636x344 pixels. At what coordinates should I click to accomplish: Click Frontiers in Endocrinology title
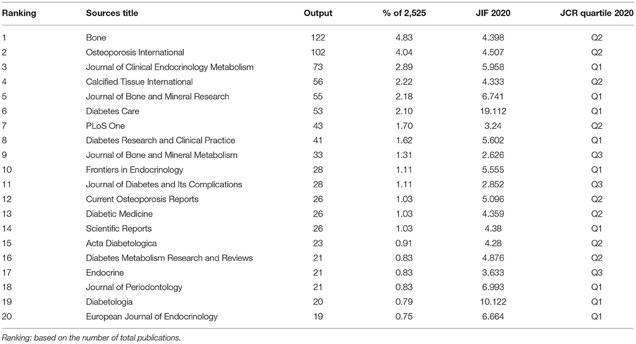[x=134, y=169]
